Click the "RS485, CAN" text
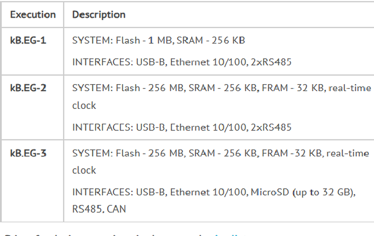 (99, 209)
